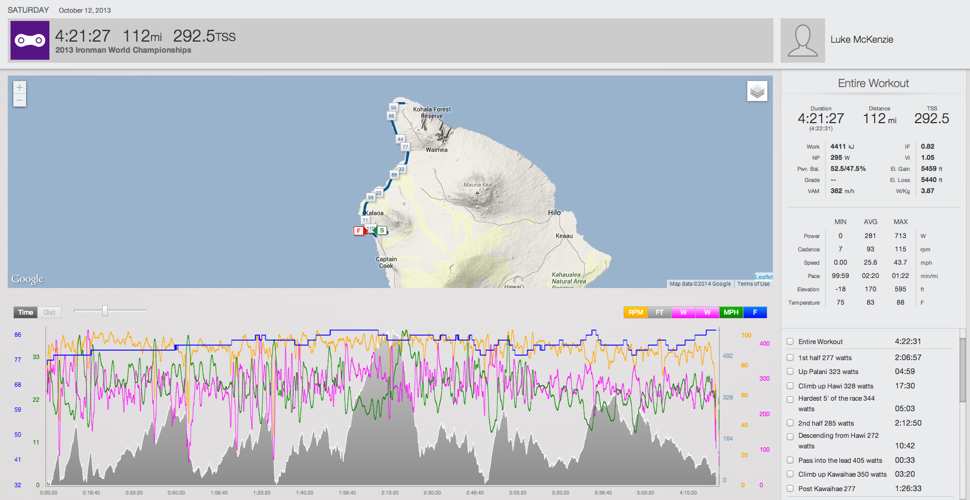Check the Hardest 5' of race checkbox
The height and width of the screenshot is (500, 970).
click(790, 400)
